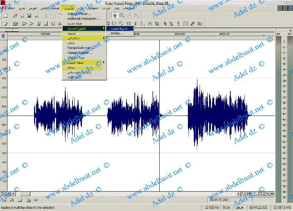The image size is (293, 211).
Task: Click the last icon in process toolbar
Action: (200, 23)
